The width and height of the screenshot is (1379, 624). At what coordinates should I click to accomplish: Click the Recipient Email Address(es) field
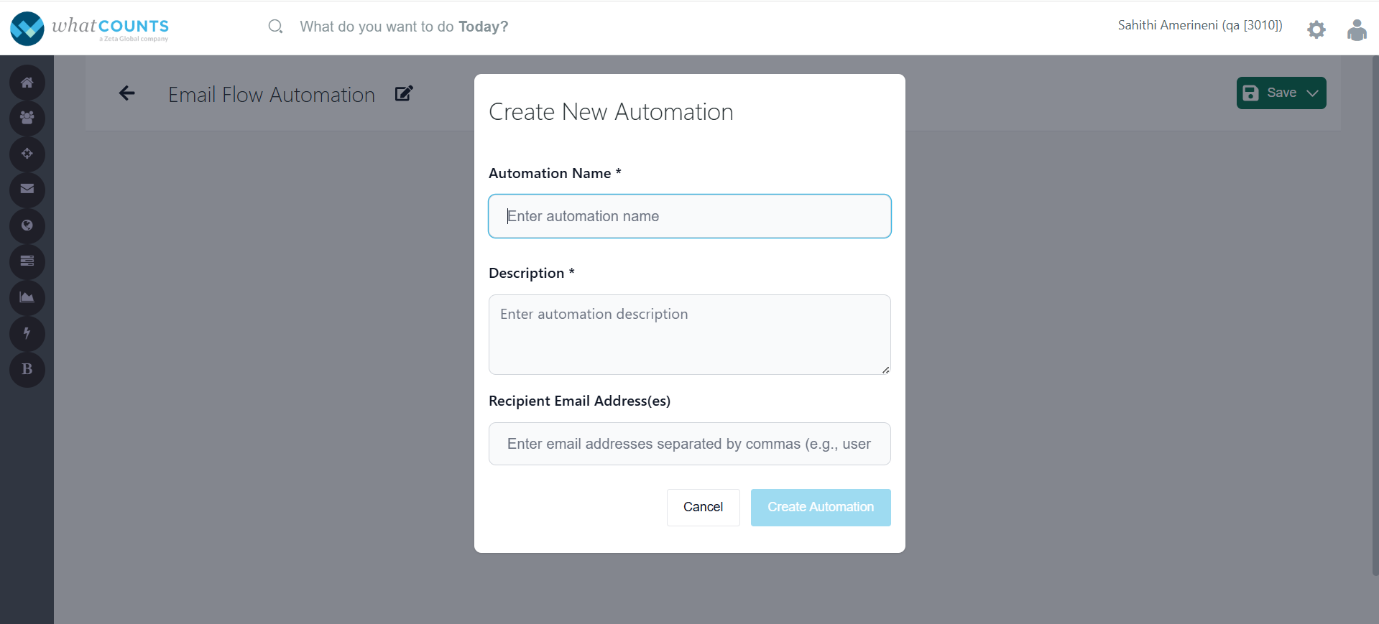pos(689,444)
